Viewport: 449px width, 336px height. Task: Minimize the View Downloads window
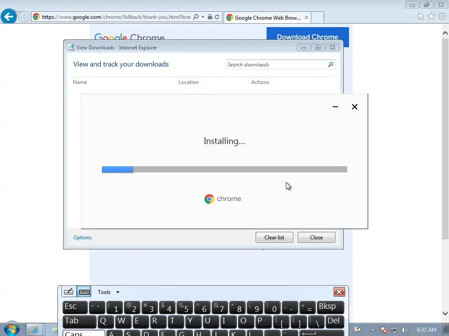click(303, 47)
